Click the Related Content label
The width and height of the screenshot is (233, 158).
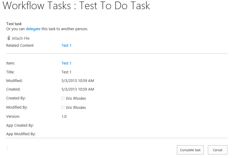[x=20, y=46]
